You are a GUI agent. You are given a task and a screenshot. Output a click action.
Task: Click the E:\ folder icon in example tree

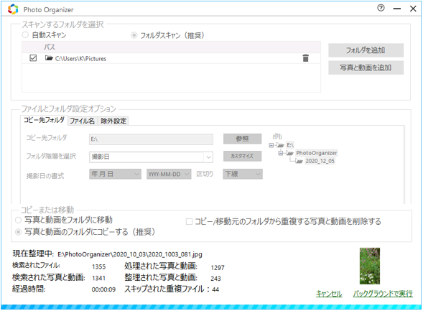280,145
